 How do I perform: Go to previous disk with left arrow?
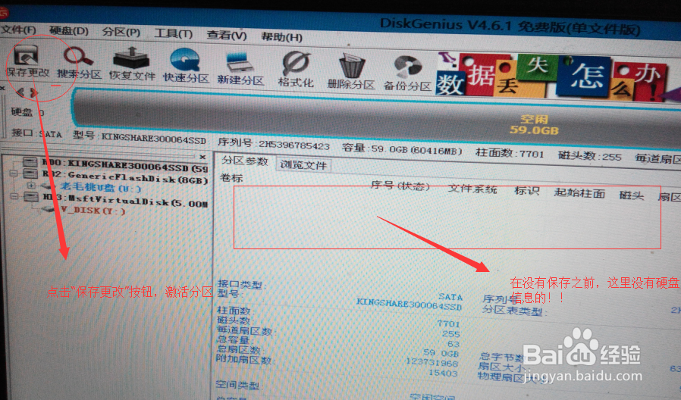tap(20, 92)
